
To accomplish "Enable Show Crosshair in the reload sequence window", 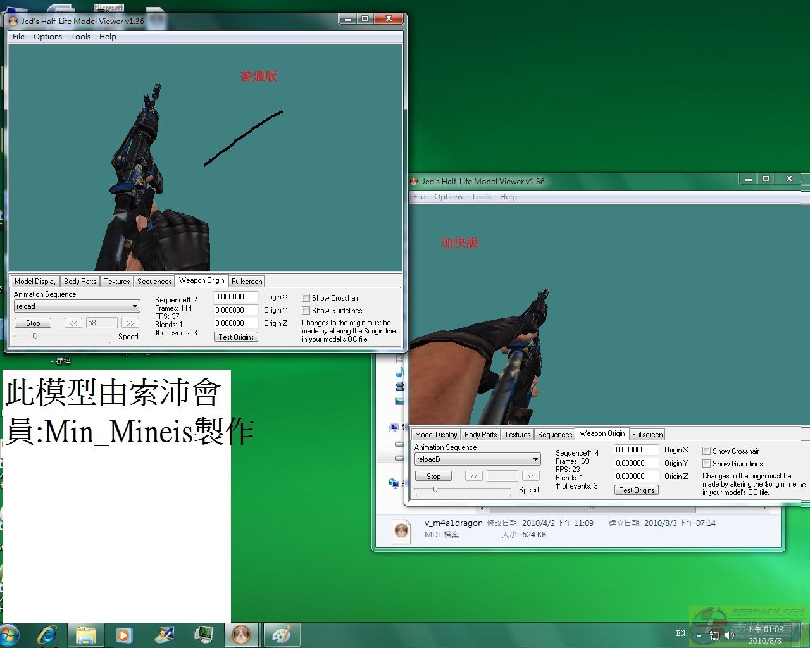I will [306, 298].
